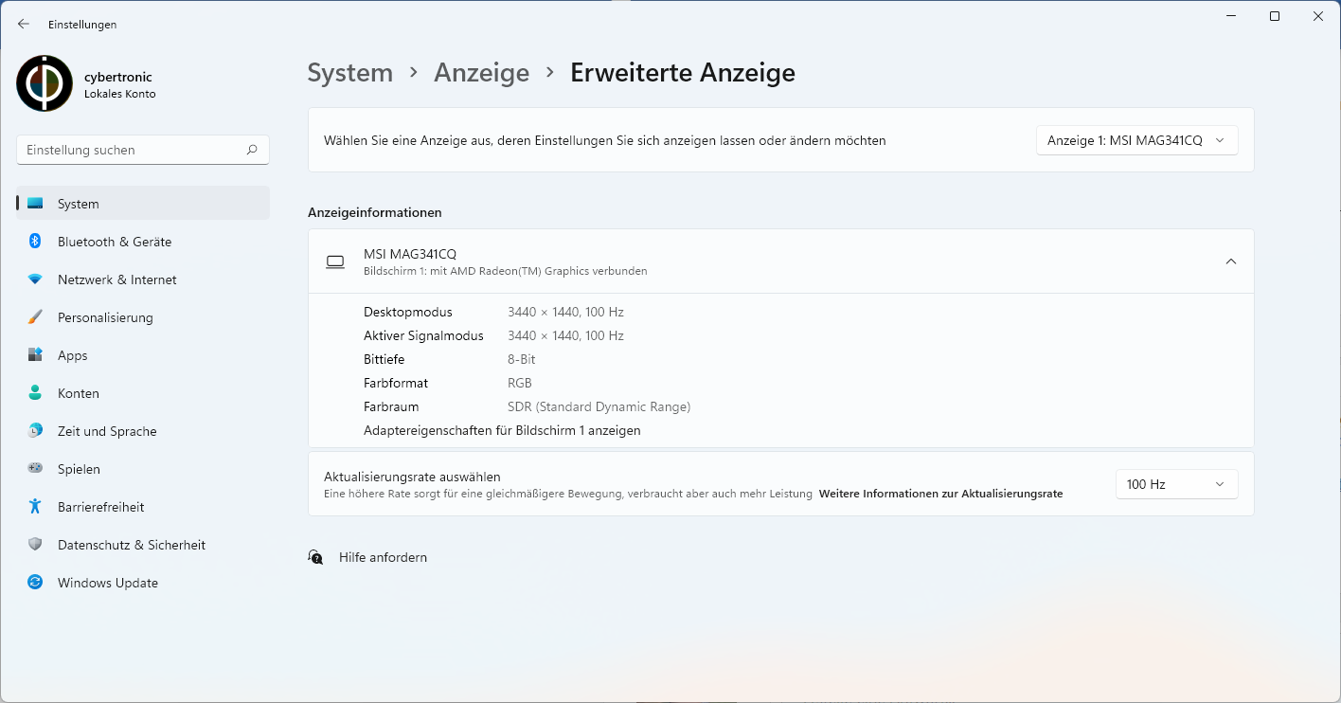This screenshot has width=1341, height=703.
Task: Click the SDR (Standard Dynamic Range) value
Action: tap(599, 406)
